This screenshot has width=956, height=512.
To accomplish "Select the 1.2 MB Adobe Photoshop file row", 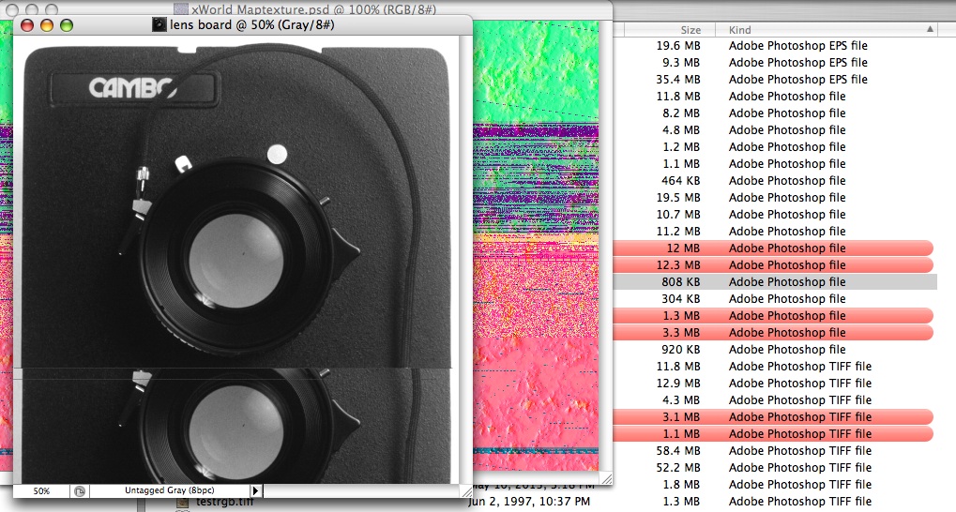I will [775, 147].
